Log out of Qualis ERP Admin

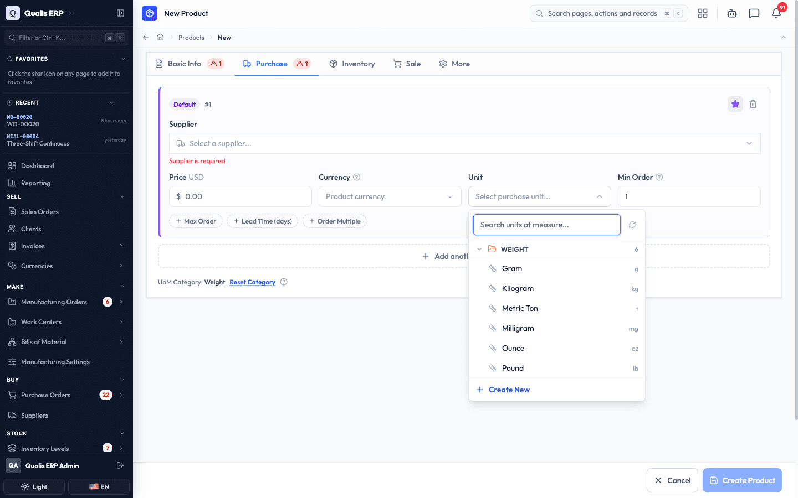(x=120, y=465)
